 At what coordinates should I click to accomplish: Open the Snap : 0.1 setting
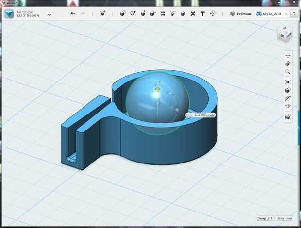pyautogui.click(x=265, y=218)
